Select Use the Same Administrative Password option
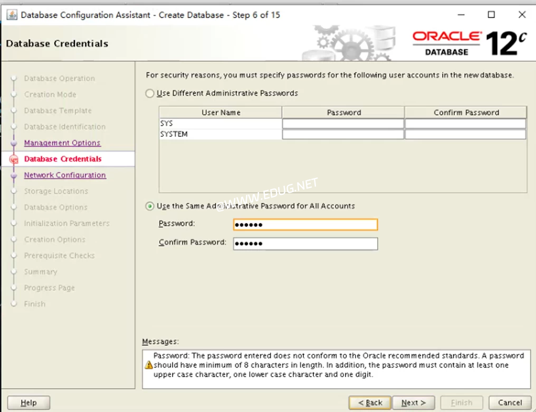Viewport: 536px width, 412px height. [x=149, y=206]
